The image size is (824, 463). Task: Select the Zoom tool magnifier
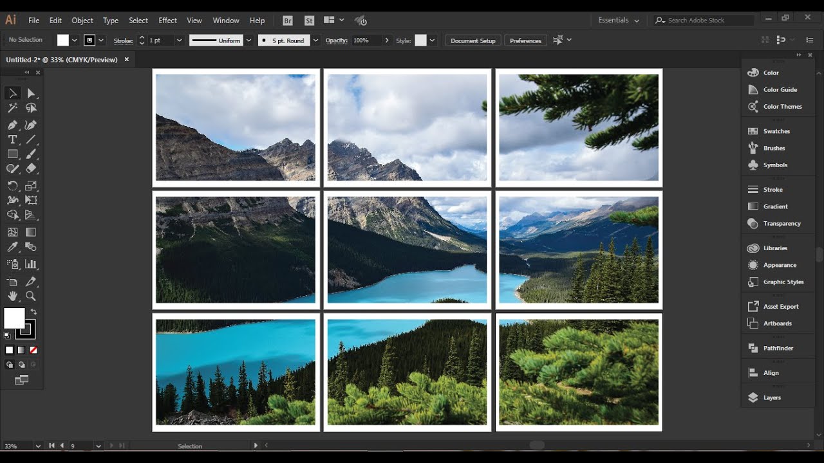(x=31, y=296)
